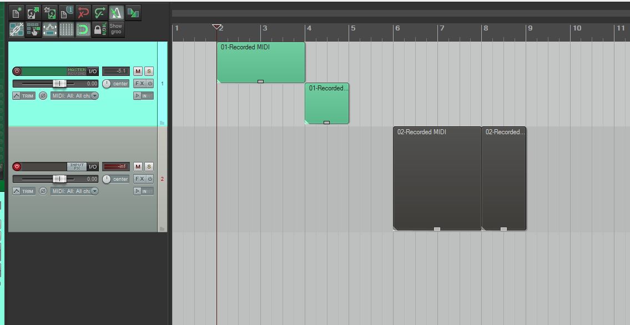Click the volume fader of track 1
Viewport: 630px width, 325px height.
(x=60, y=83)
